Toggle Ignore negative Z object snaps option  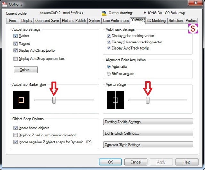click(15, 142)
